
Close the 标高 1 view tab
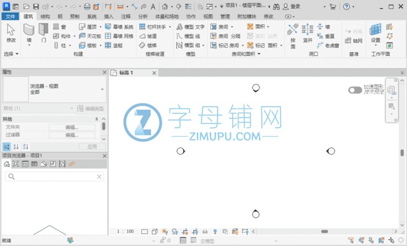tap(154, 73)
